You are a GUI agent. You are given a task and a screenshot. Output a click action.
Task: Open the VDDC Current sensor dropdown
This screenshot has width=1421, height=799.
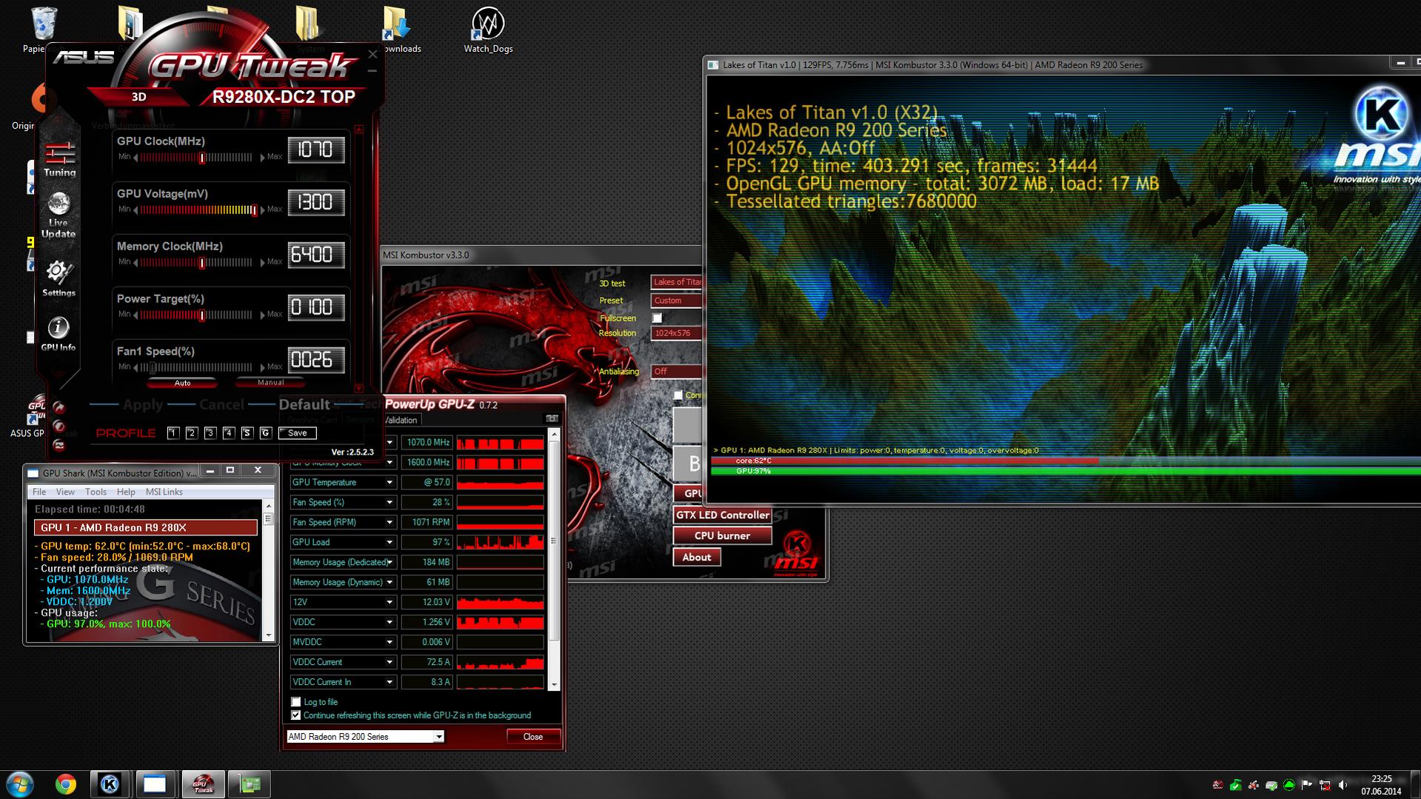click(389, 662)
